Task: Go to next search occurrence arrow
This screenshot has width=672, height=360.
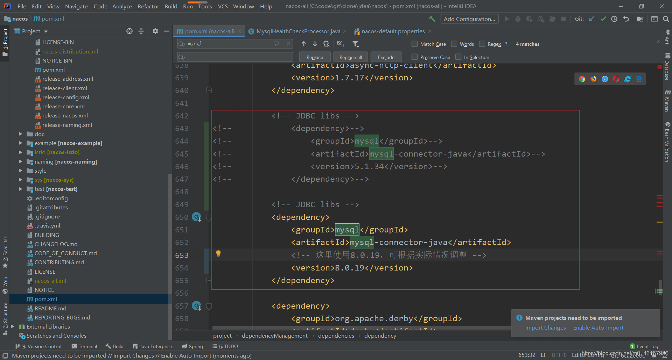Action: click(315, 44)
